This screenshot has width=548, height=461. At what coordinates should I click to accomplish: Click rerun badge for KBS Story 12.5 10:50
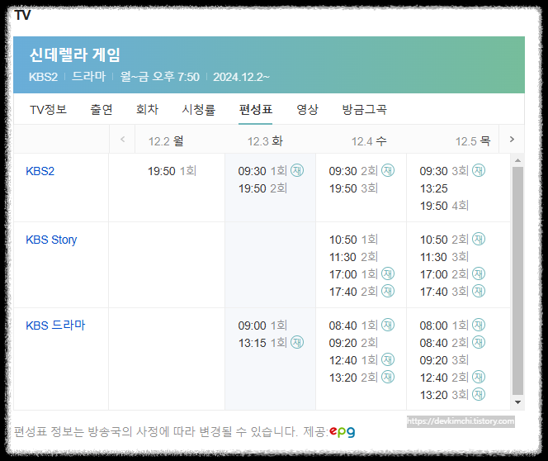[479, 239]
